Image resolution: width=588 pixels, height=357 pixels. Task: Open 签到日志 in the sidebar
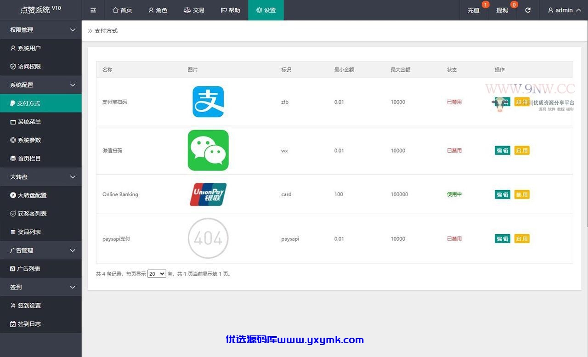click(41, 324)
